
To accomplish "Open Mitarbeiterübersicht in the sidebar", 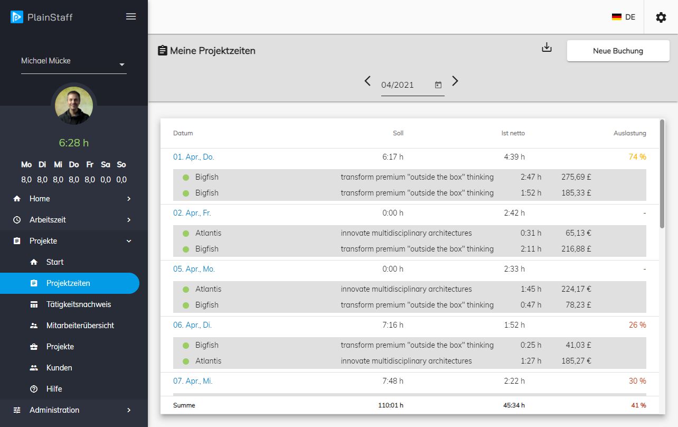I will click(x=80, y=326).
